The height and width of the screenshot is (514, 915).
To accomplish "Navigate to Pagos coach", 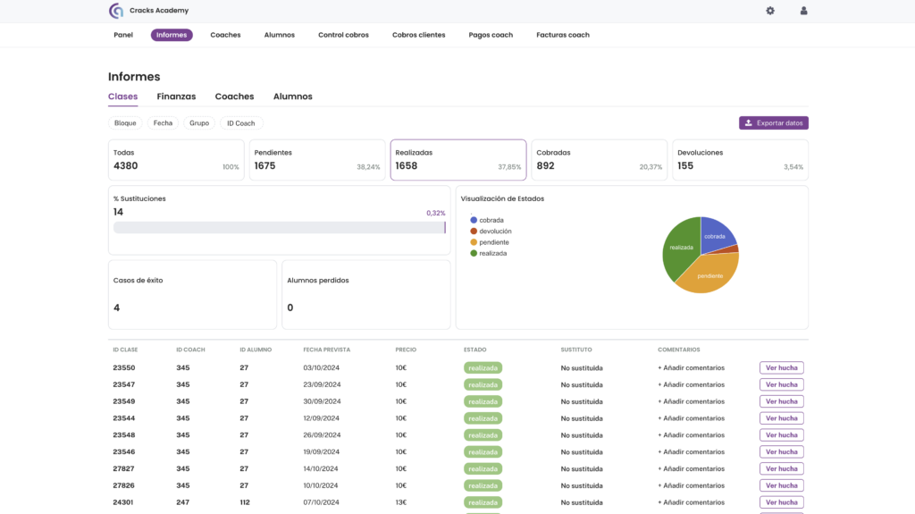I will point(491,35).
